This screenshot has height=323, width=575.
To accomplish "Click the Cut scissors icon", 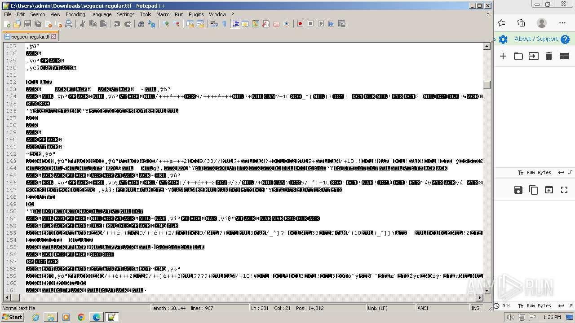I will coord(82,24).
